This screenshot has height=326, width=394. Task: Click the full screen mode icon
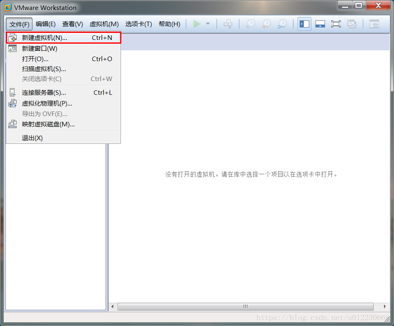(x=336, y=24)
